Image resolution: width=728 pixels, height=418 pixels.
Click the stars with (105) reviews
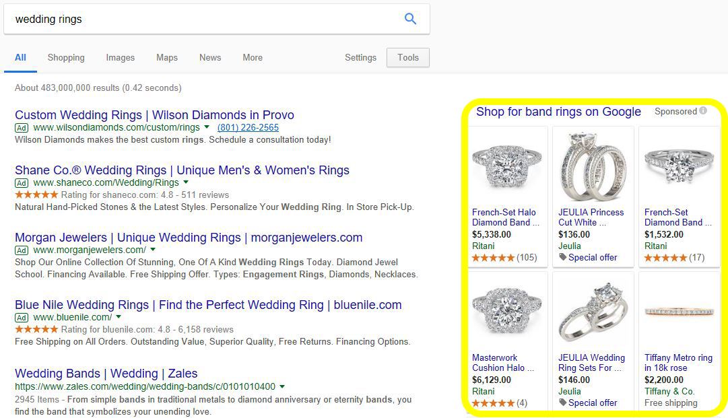(x=493, y=258)
